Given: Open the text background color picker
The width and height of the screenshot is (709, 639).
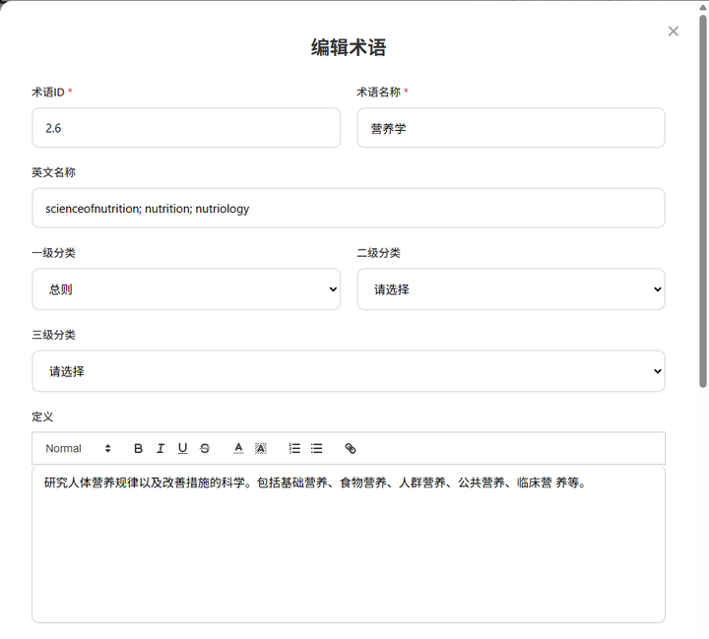Looking at the screenshot, I should coord(260,448).
